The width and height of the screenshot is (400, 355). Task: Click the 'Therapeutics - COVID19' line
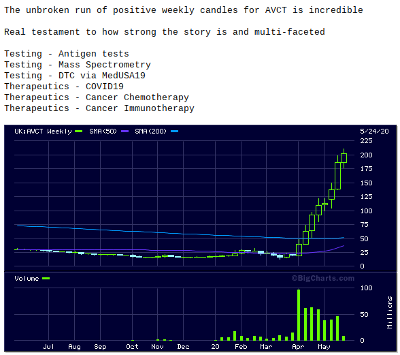click(x=64, y=87)
